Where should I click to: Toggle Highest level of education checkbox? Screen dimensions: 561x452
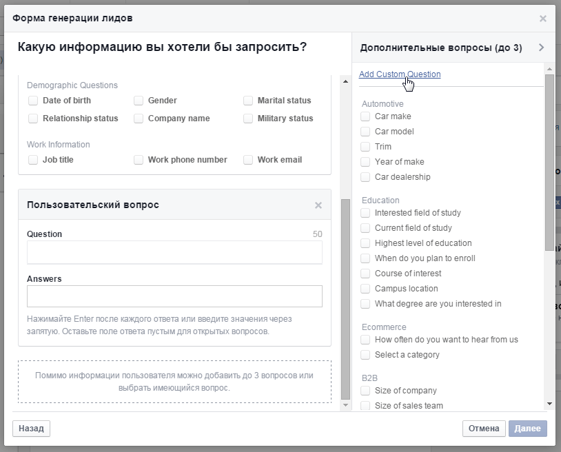point(365,243)
